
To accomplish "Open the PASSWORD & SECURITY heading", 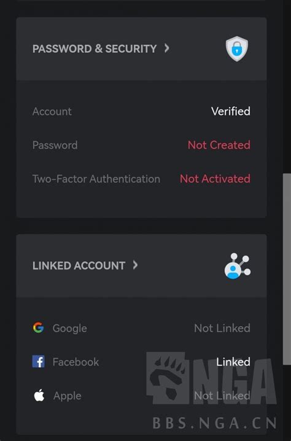I will click(95, 49).
